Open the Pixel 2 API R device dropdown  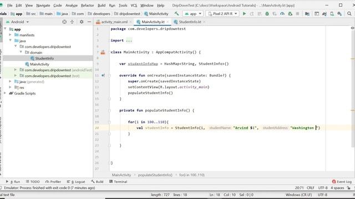[x=222, y=13]
